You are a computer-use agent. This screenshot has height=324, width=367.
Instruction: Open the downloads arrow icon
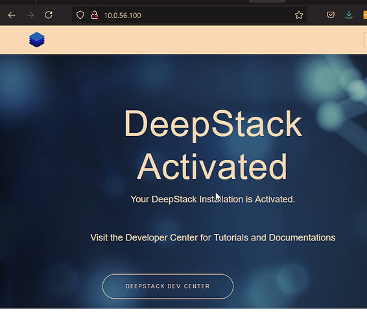coord(349,15)
